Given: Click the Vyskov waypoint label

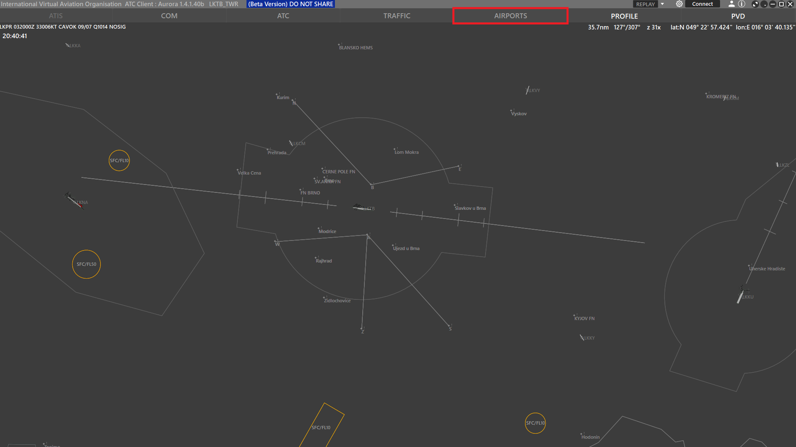Looking at the screenshot, I should click(519, 114).
